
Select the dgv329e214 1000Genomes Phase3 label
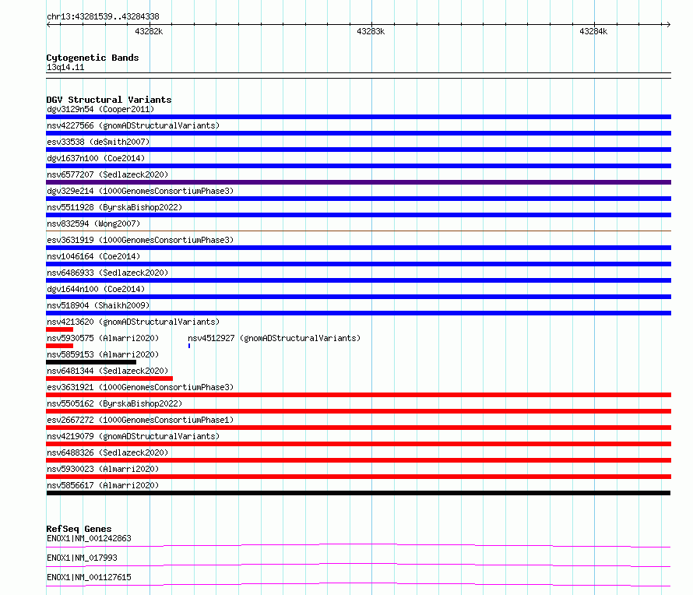(140, 191)
